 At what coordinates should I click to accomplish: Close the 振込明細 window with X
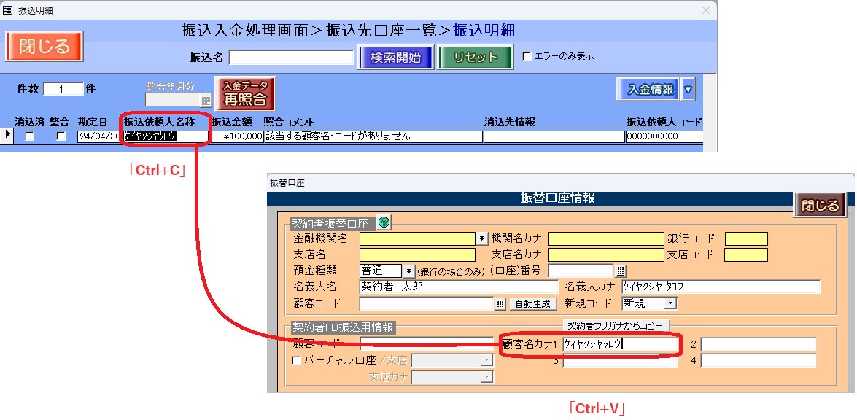point(705,10)
